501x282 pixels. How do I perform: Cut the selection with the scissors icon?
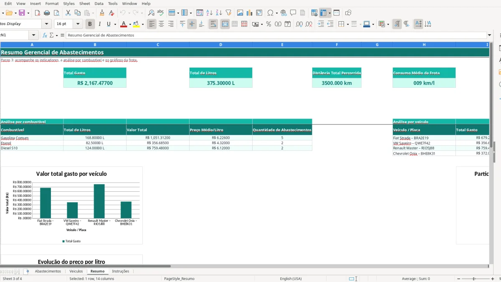[68, 13]
